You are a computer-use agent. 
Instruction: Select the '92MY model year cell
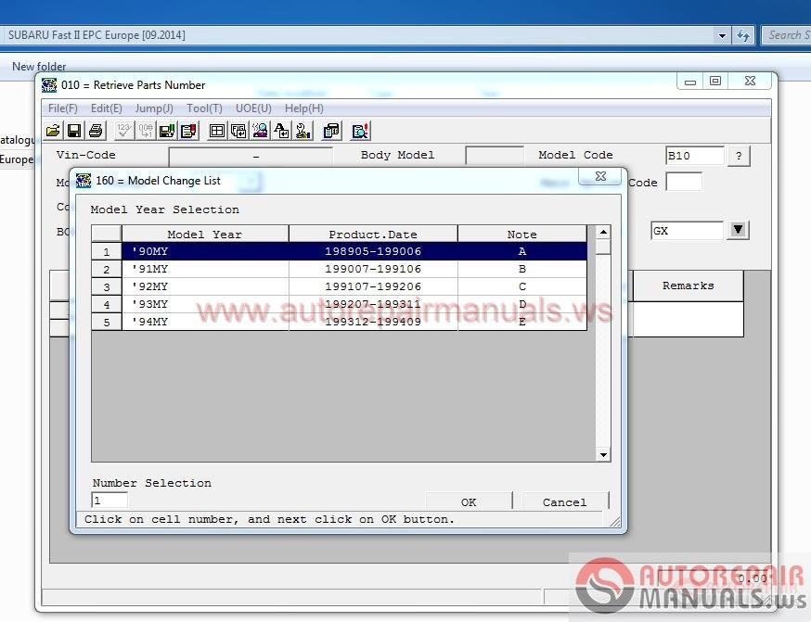click(x=205, y=286)
